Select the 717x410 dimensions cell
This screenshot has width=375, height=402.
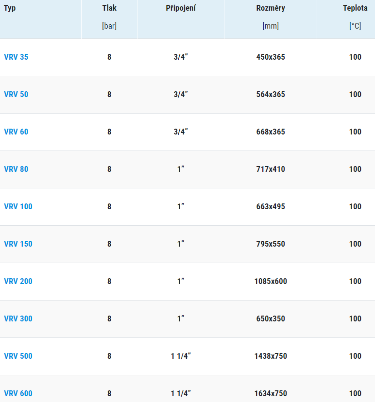(271, 169)
